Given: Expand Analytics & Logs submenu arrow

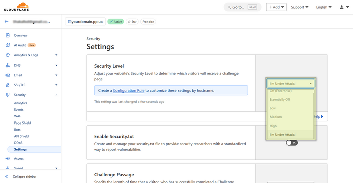Looking at the screenshot, I should [56, 55].
